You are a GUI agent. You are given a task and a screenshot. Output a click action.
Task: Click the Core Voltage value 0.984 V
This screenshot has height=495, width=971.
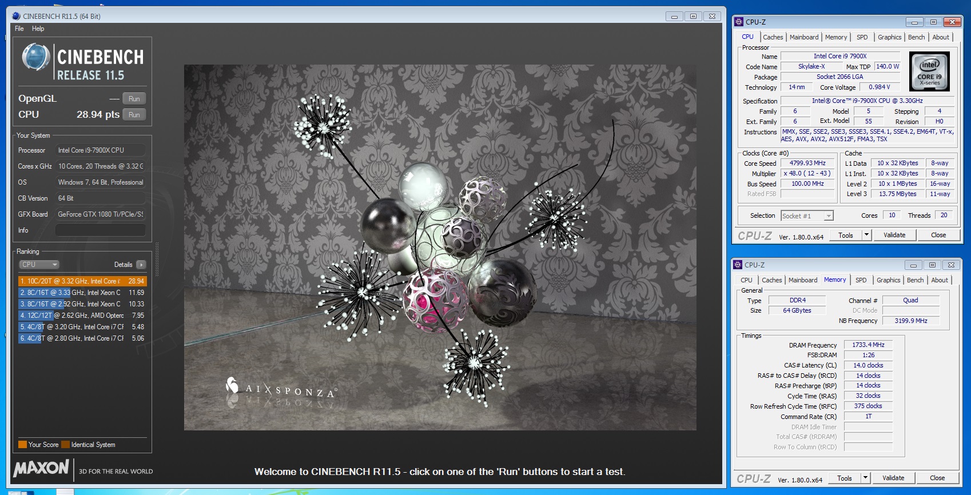point(880,87)
